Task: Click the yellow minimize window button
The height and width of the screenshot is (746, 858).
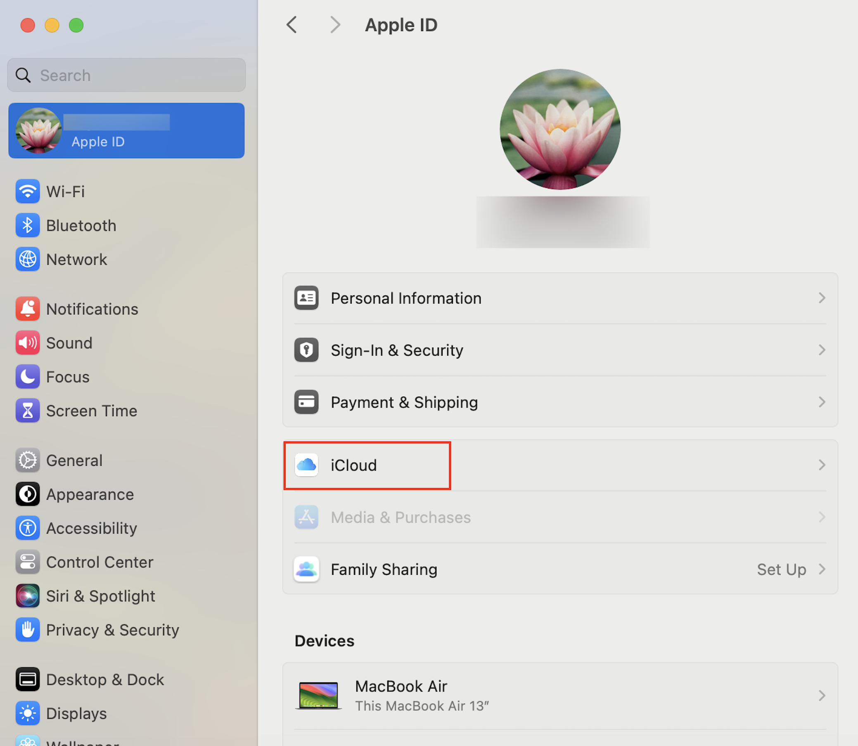Action: (52, 26)
